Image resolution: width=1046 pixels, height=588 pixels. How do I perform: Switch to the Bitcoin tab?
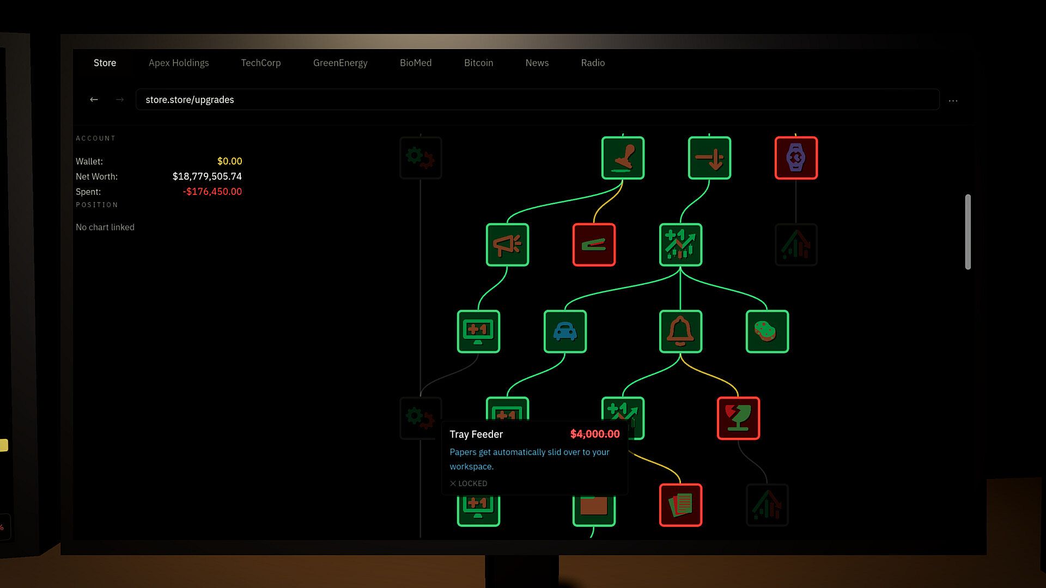[x=478, y=63]
